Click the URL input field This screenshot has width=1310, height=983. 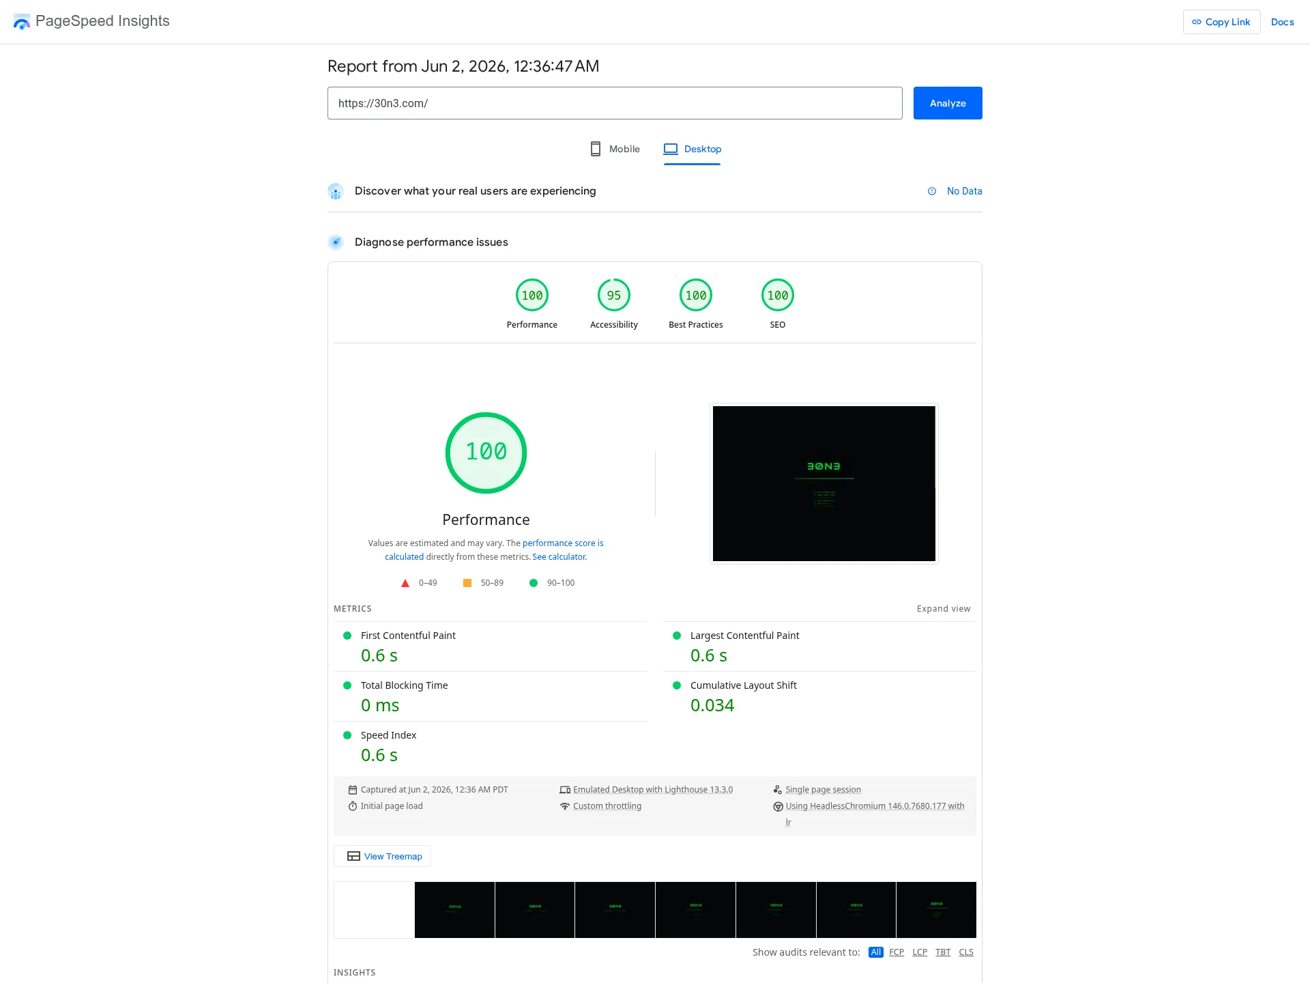point(615,103)
